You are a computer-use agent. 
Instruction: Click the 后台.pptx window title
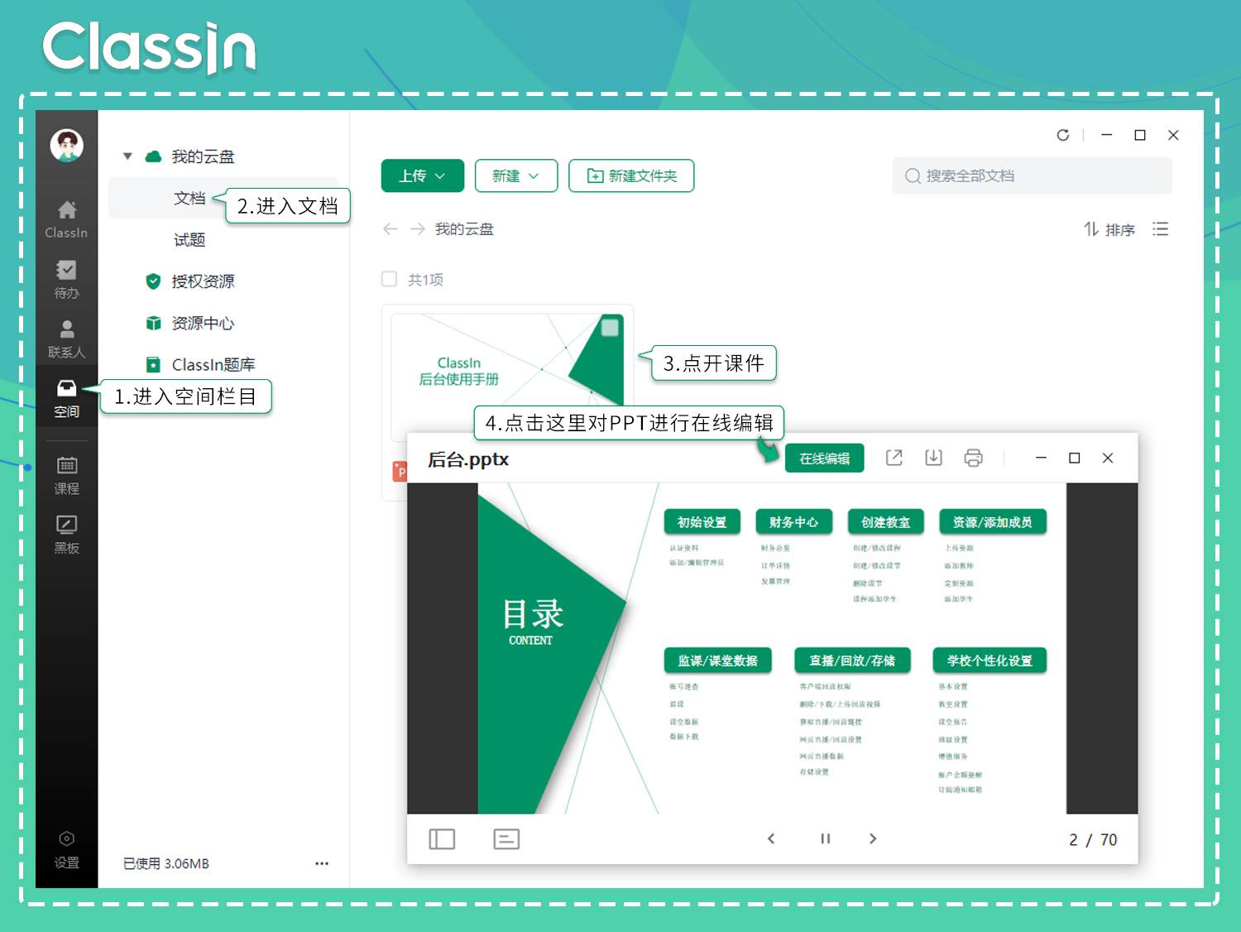click(x=467, y=459)
